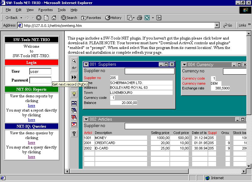Select the tile windows icon

click(x=74, y=103)
